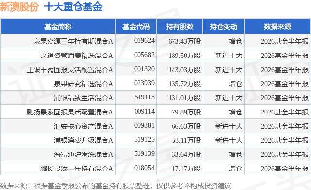Open fund 泉果嘉源三年持有期混合A
Screen dimensions: 311x190
73,41
